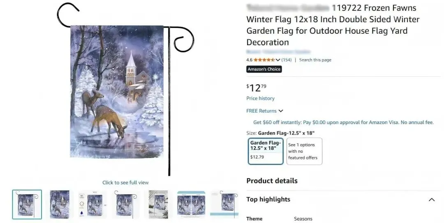Open the second thumbnail showing flag close-up
This screenshot has height=223, width=444.
tap(60, 205)
